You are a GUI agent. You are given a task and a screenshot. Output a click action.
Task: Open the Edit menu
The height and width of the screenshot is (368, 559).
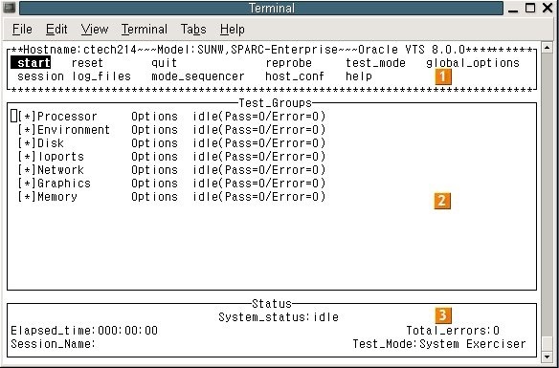click(x=56, y=30)
